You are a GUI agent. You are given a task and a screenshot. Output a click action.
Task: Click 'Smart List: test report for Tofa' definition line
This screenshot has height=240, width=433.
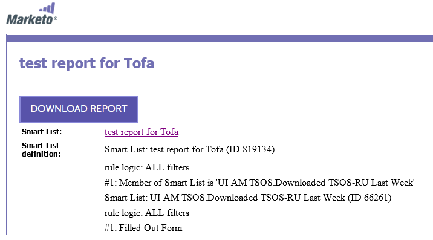164,149
